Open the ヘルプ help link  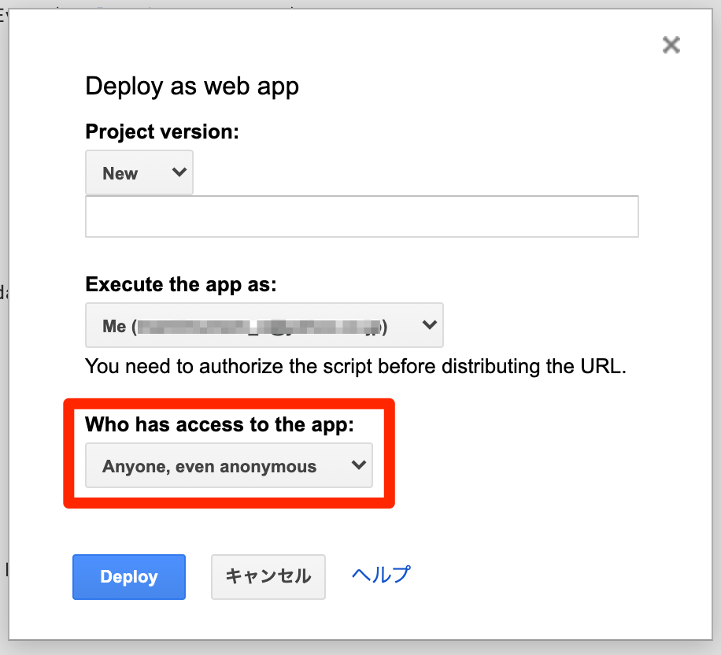[x=379, y=574]
